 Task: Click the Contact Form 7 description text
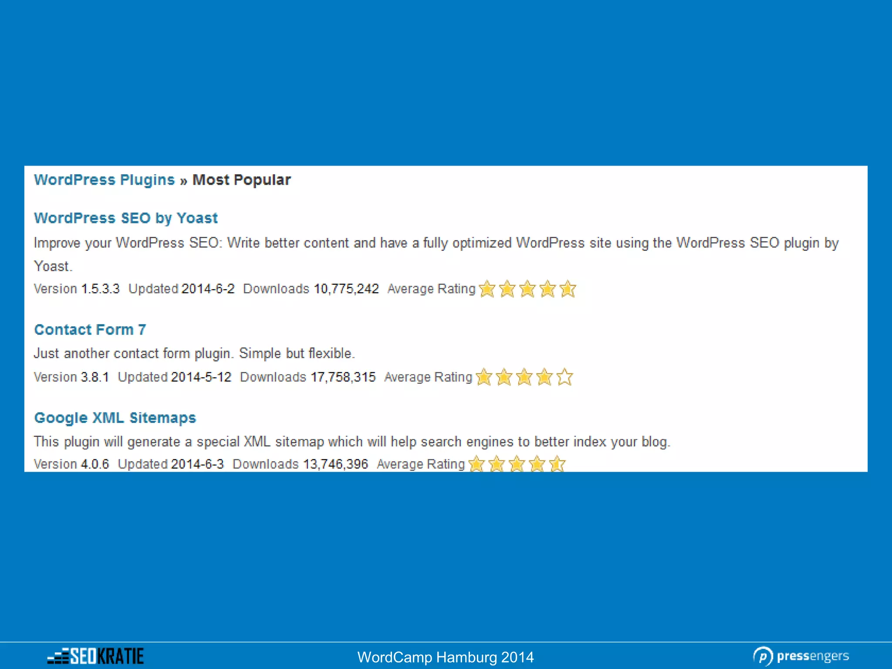click(194, 353)
